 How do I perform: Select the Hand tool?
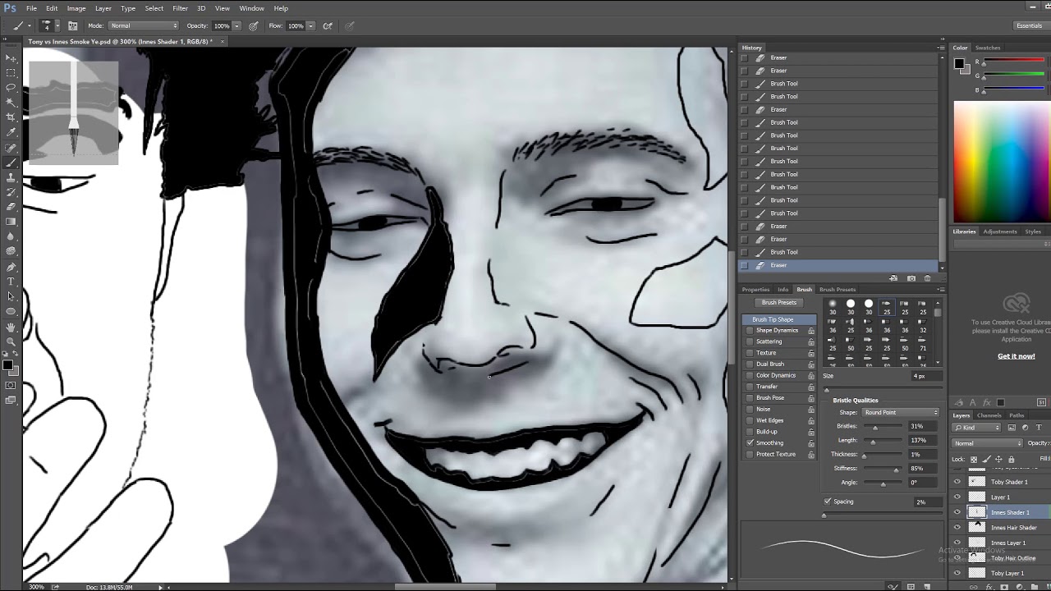[11, 327]
